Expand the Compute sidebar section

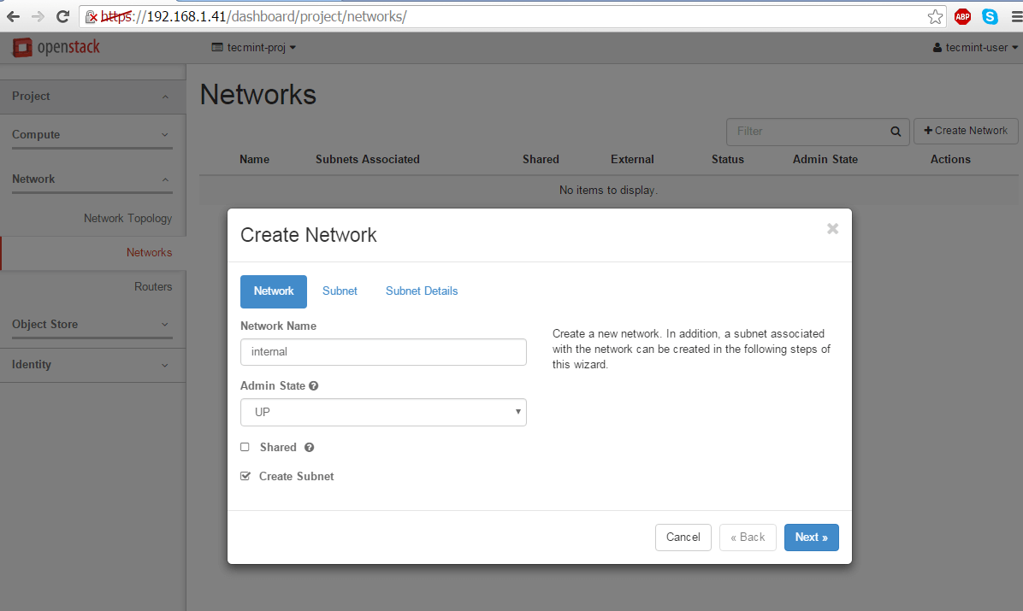[92, 135]
